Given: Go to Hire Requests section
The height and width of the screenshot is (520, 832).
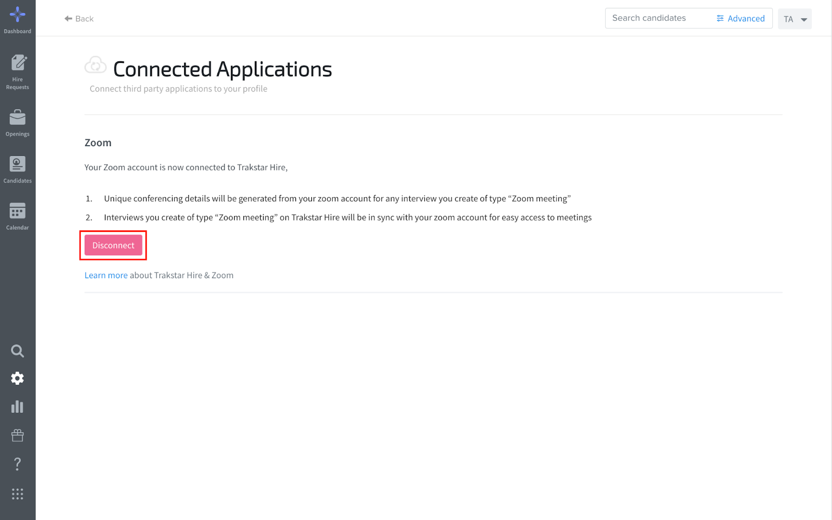Looking at the screenshot, I should (18, 72).
